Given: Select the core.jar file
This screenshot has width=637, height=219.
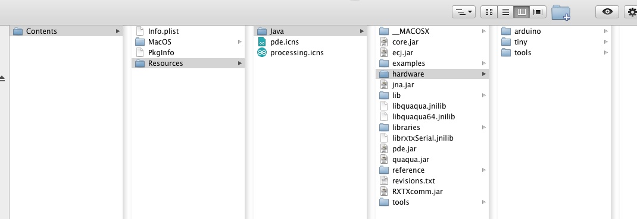Looking at the screenshot, I should pyautogui.click(x=432, y=42).
